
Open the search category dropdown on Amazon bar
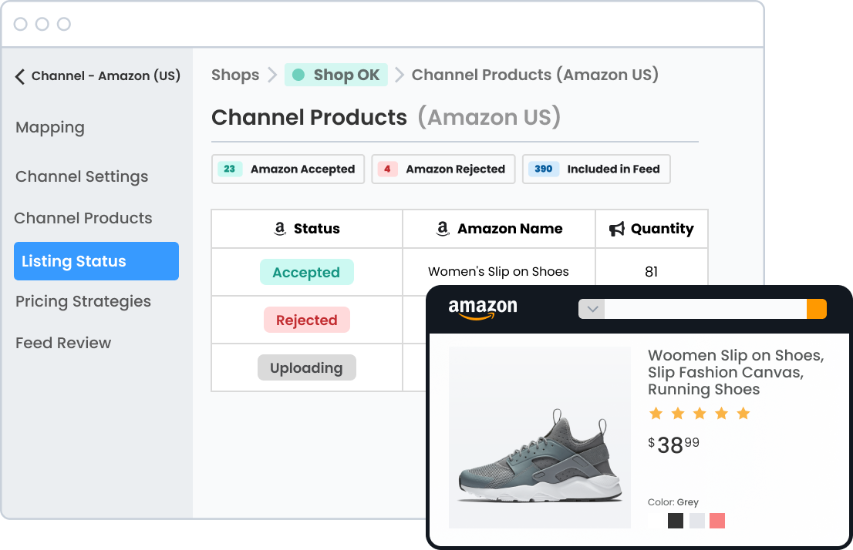point(591,308)
